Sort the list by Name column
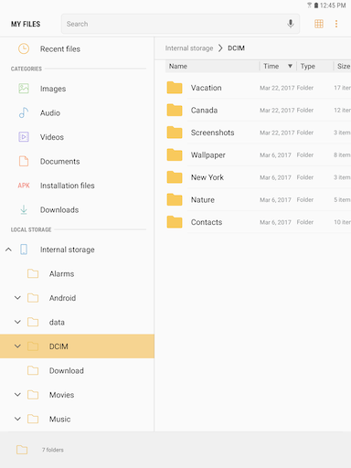Screen dimensions: 351x468 [178, 66]
